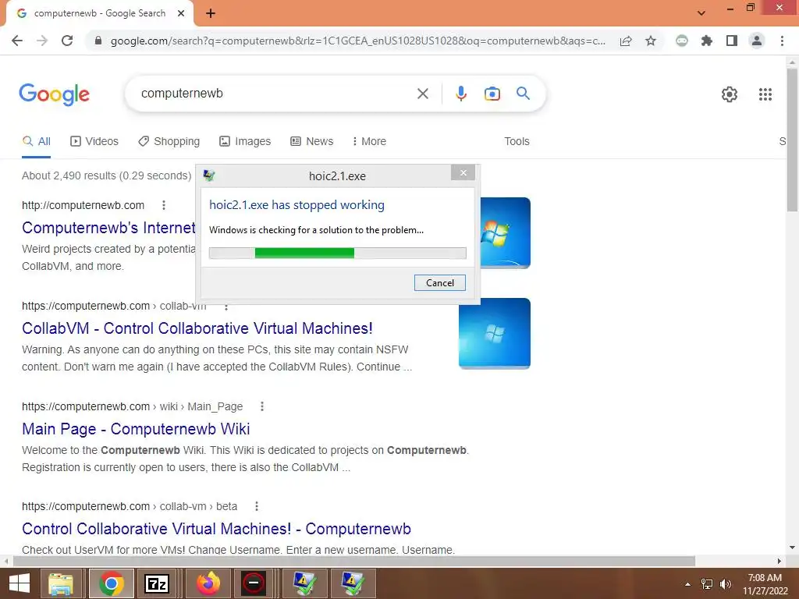
Task: Open options for collab-vm beta result
Action: [x=256, y=506]
